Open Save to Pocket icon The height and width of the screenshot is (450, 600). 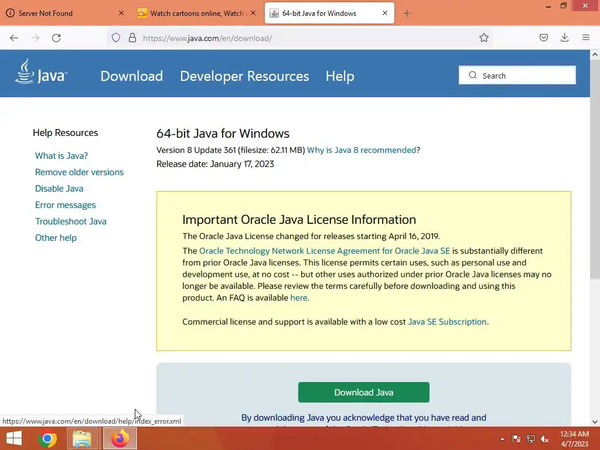click(543, 37)
